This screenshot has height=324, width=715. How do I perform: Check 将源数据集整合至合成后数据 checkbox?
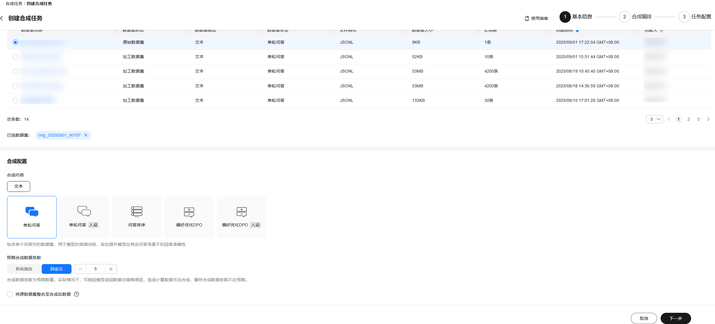point(10,294)
